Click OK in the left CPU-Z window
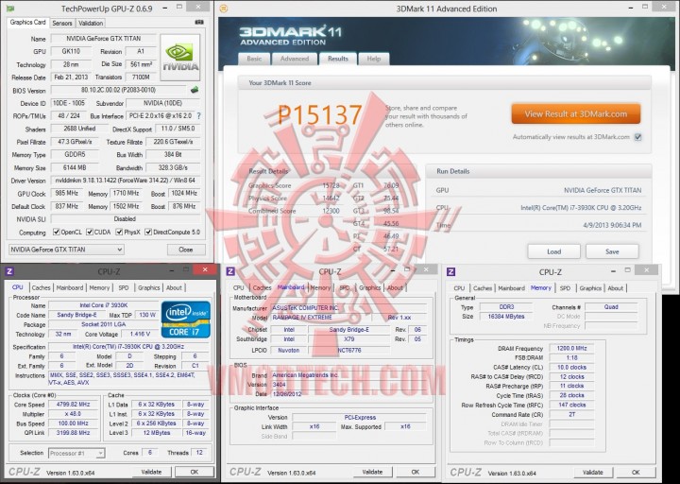This screenshot has width=680, height=484. click(195, 472)
